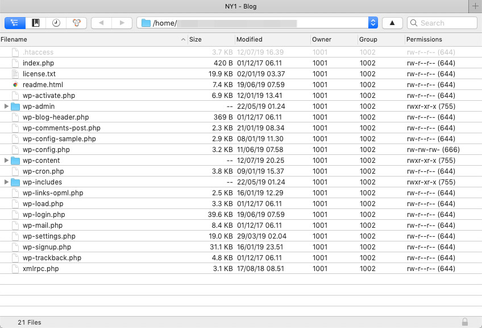Open the /home/ path dropdown
The image size is (482, 328).
(373, 23)
